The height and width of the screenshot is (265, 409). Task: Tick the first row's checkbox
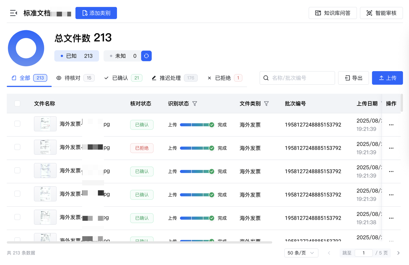[17, 124]
